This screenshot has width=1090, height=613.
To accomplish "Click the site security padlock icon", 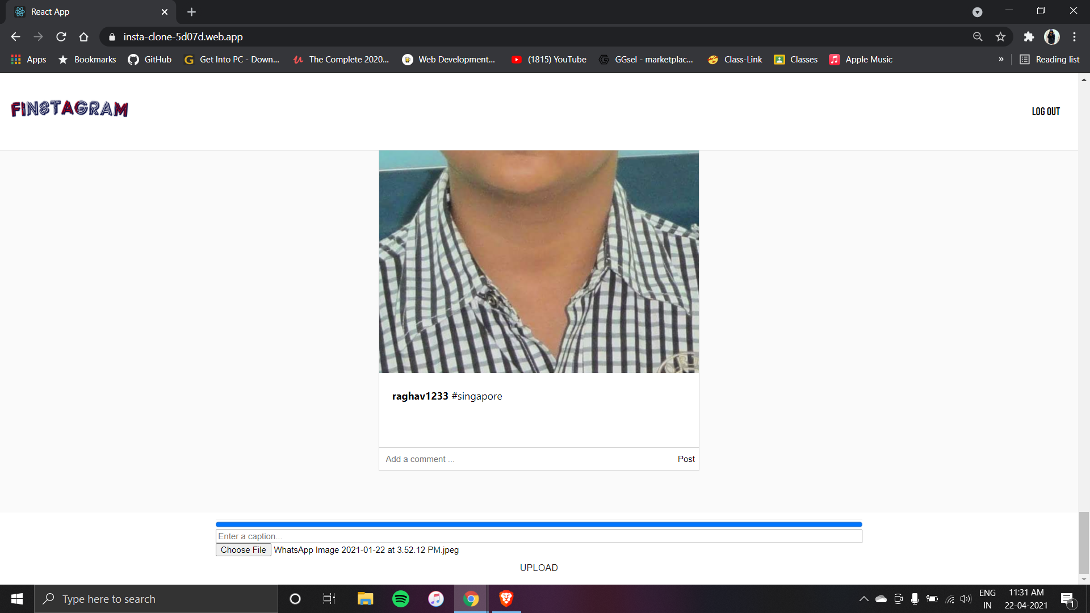I will point(112,36).
